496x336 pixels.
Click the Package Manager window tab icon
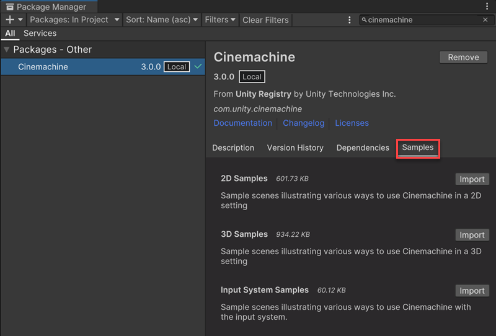9,7
